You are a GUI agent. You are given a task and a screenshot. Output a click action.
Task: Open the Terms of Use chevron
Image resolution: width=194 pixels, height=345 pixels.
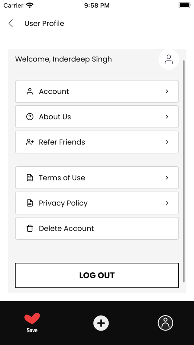click(x=167, y=178)
